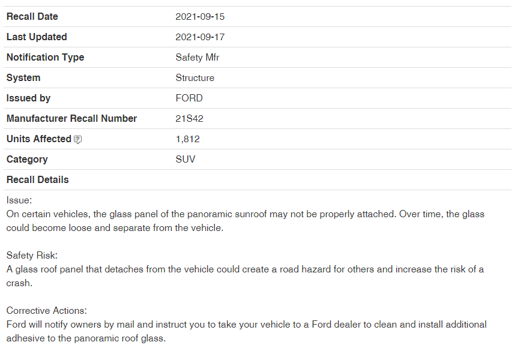Select the 2021-09-17 last updated value
This screenshot has height=360, width=518.
200,37
